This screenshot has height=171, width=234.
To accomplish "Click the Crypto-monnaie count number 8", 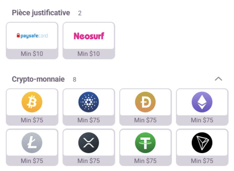I will tap(75, 80).
